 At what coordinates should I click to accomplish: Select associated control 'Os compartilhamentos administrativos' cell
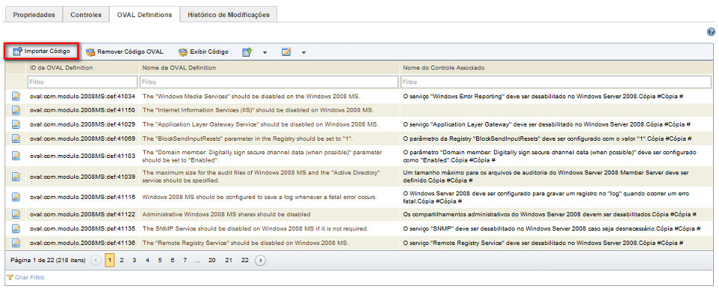click(550, 214)
